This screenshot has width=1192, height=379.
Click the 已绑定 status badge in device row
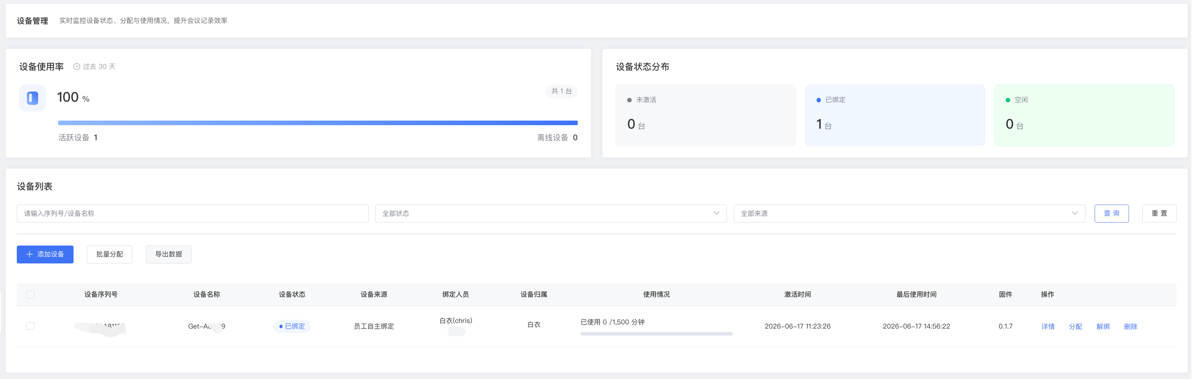pyautogui.click(x=292, y=326)
